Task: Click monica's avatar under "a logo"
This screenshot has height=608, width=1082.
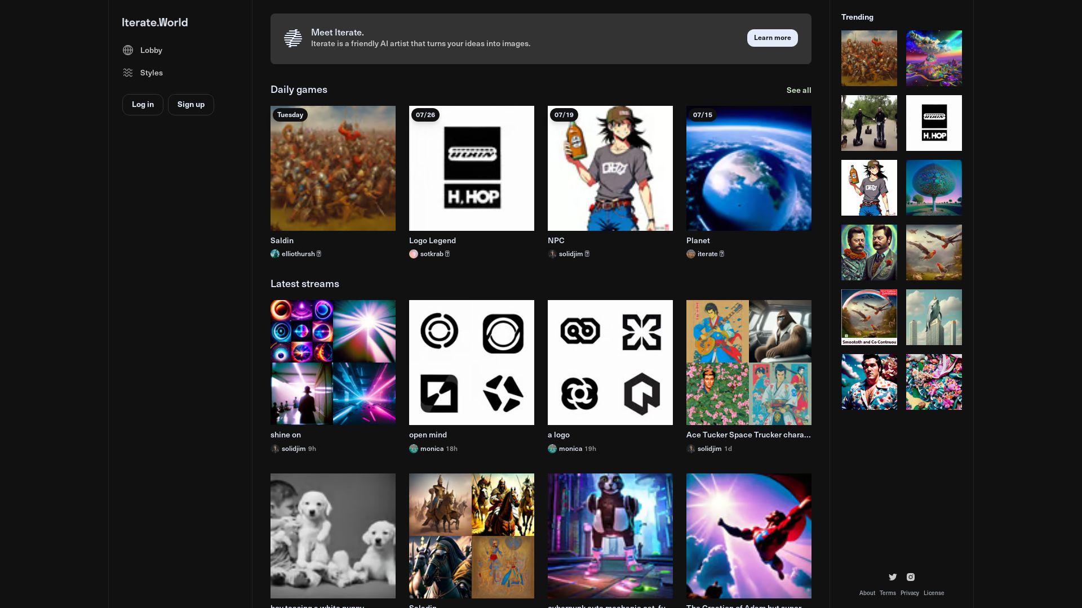Action: tap(552, 449)
